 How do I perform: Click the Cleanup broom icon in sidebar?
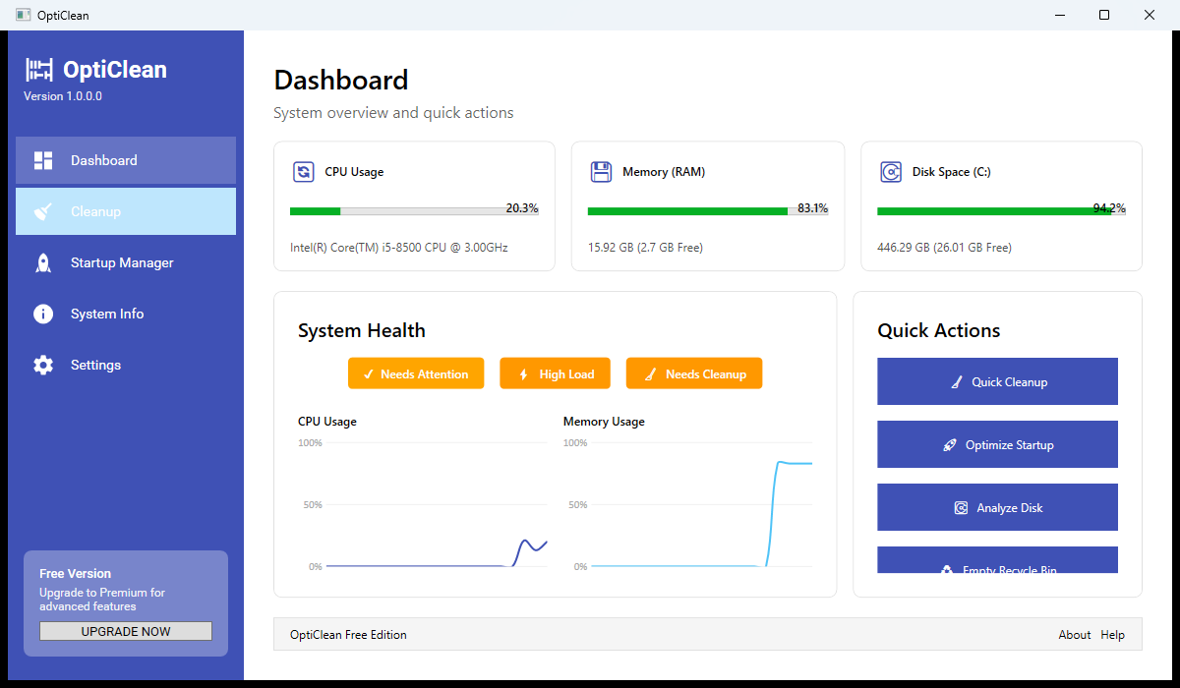pos(43,211)
